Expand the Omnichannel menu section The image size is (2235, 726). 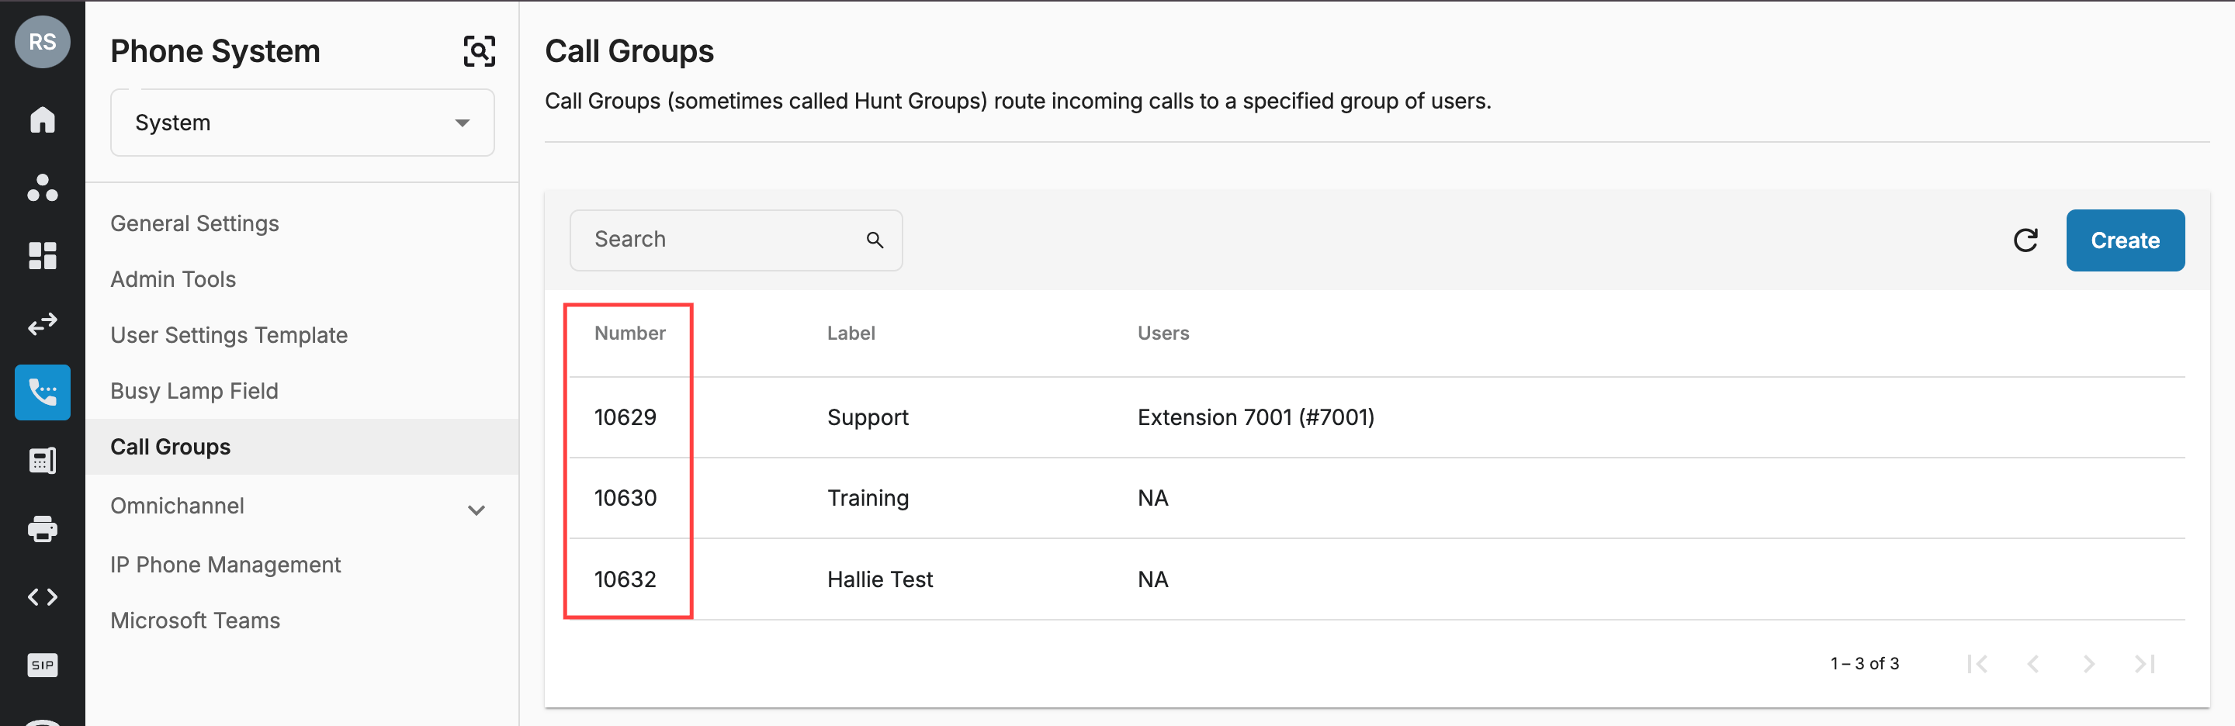pos(476,510)
